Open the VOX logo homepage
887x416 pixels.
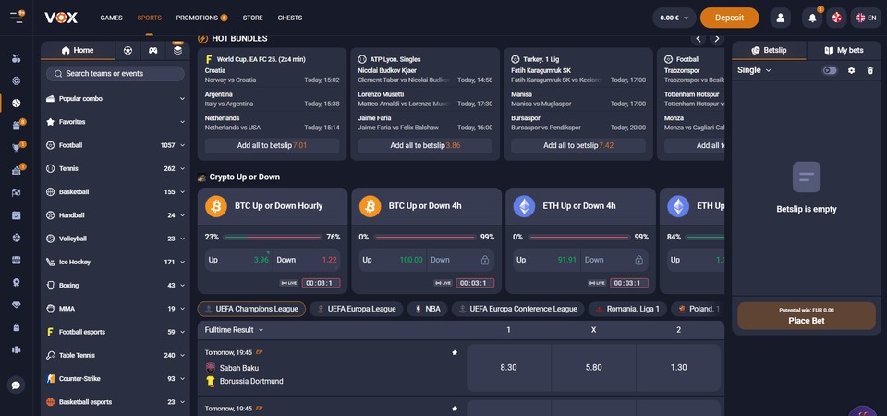[x=61, y=18]
